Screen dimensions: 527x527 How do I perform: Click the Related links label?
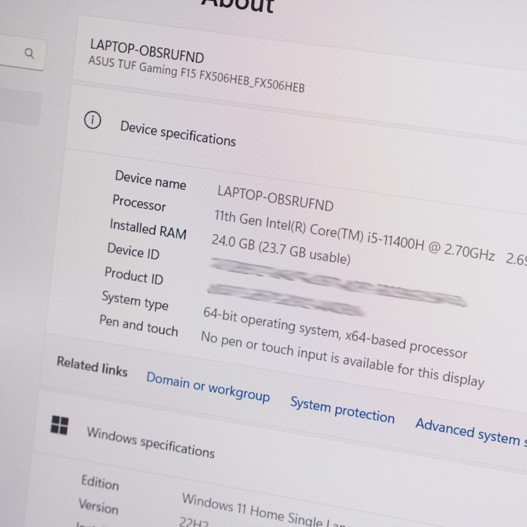pyautogui.click(x=92, y=366)
